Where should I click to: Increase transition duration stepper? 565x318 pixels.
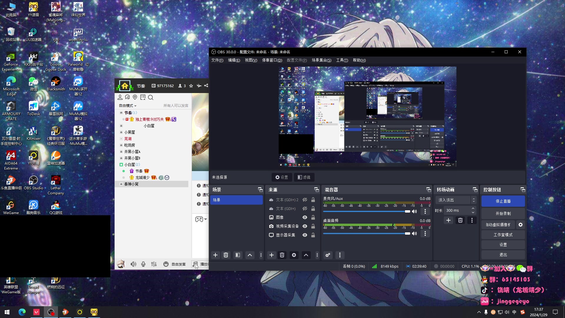473,208
